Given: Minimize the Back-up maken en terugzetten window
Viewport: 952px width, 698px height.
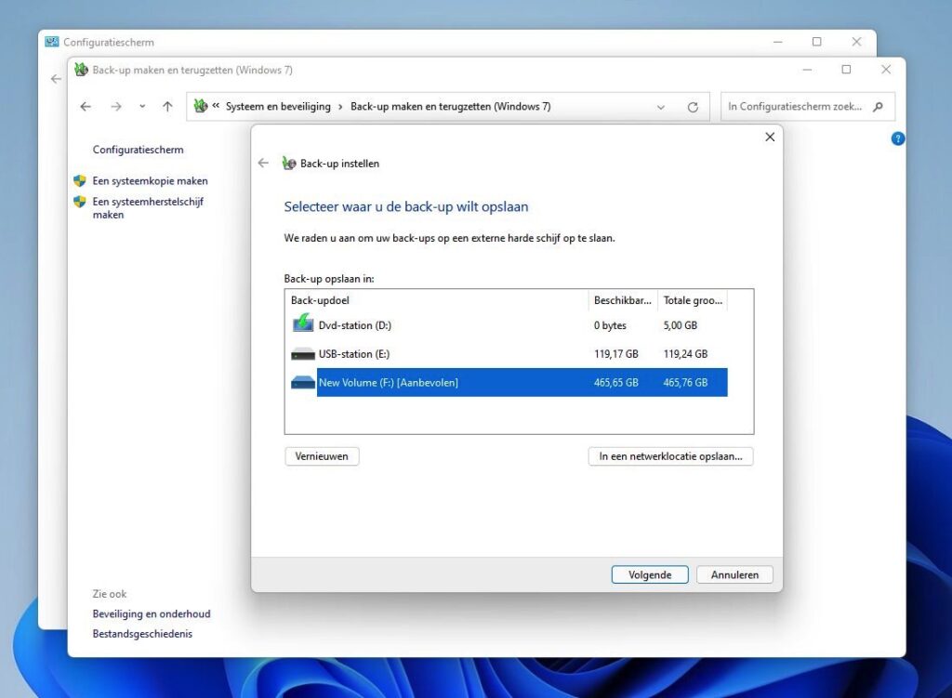Looking at the screenshot, I should point(807,70).
